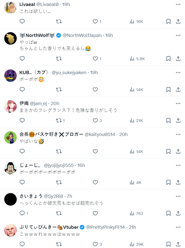Open more options menu on NorthWolf's tweet
The width and height of the screenshot is (185, 248).
[178, 35]
